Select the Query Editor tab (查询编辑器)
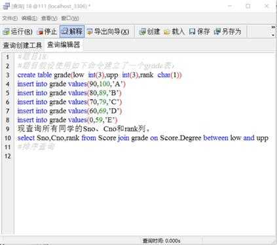277x245 pixels. point(64,45)
